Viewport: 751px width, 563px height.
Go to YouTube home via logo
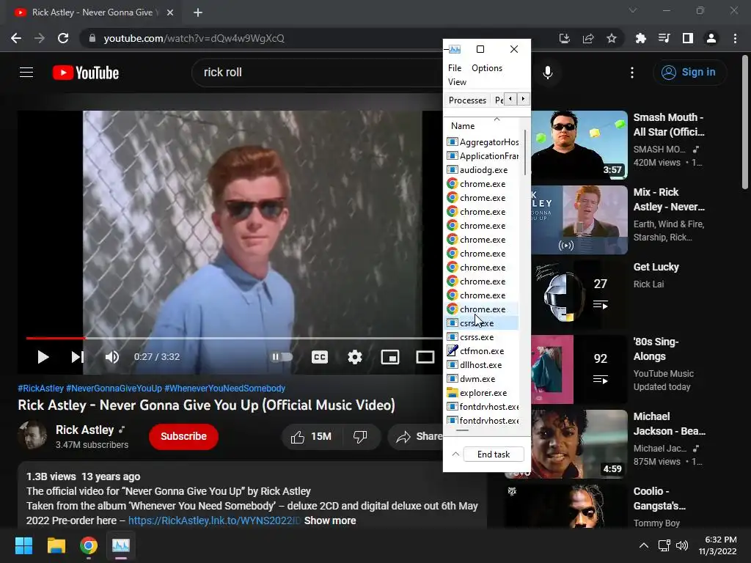pos(86,73)
